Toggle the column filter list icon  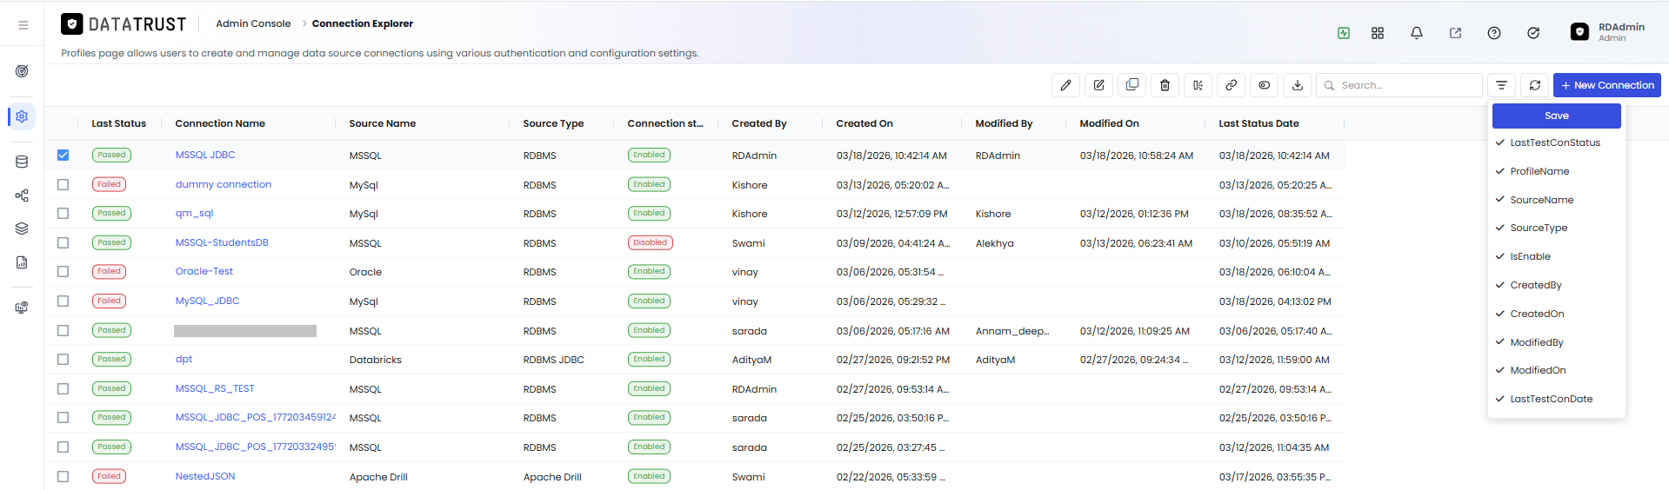[1501, 85]
